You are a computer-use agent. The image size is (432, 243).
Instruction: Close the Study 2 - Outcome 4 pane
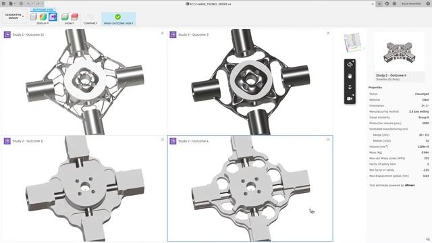(328, 140)
